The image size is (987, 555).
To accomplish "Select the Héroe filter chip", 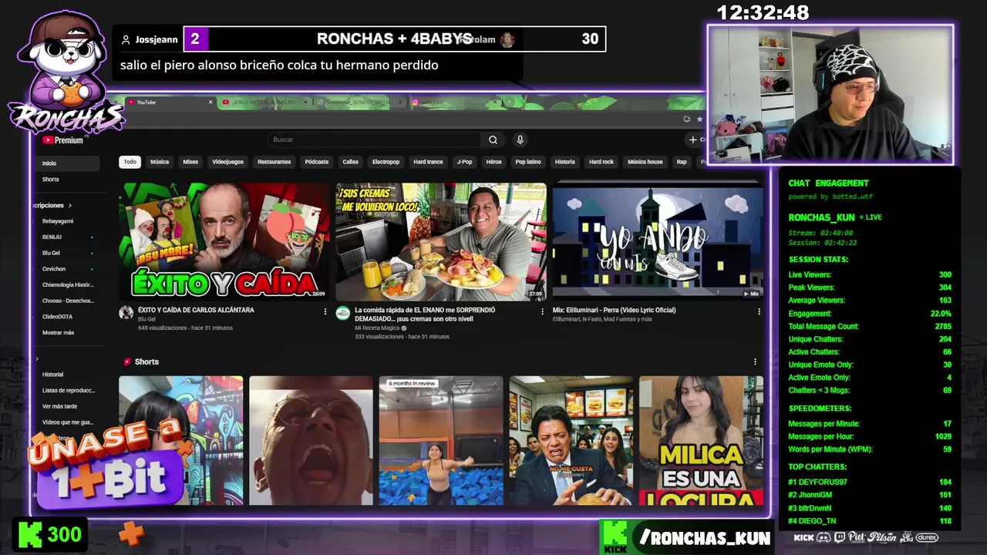I will [x=493, y=162].
